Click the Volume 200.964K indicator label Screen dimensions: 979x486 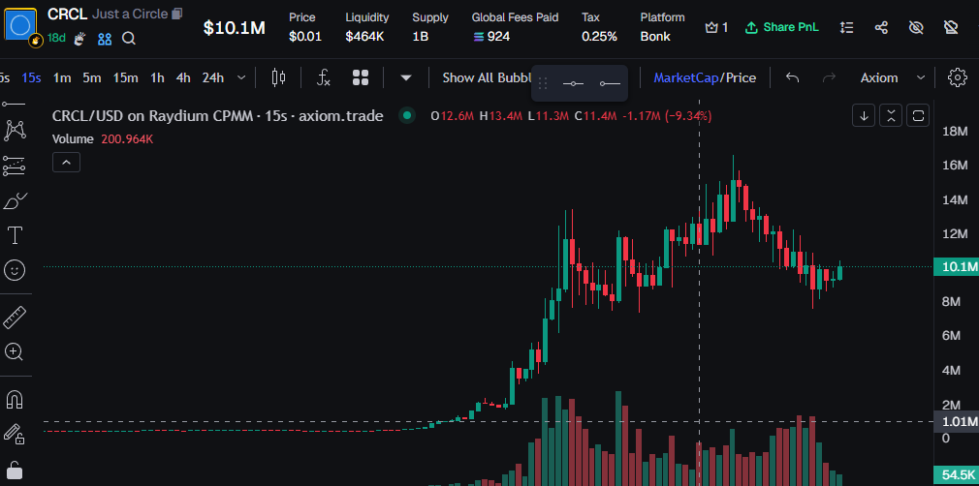point(103,139)
